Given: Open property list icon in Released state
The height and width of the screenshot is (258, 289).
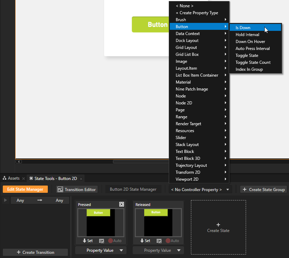Looking at the screenshot, I should (x=159, y=241).
